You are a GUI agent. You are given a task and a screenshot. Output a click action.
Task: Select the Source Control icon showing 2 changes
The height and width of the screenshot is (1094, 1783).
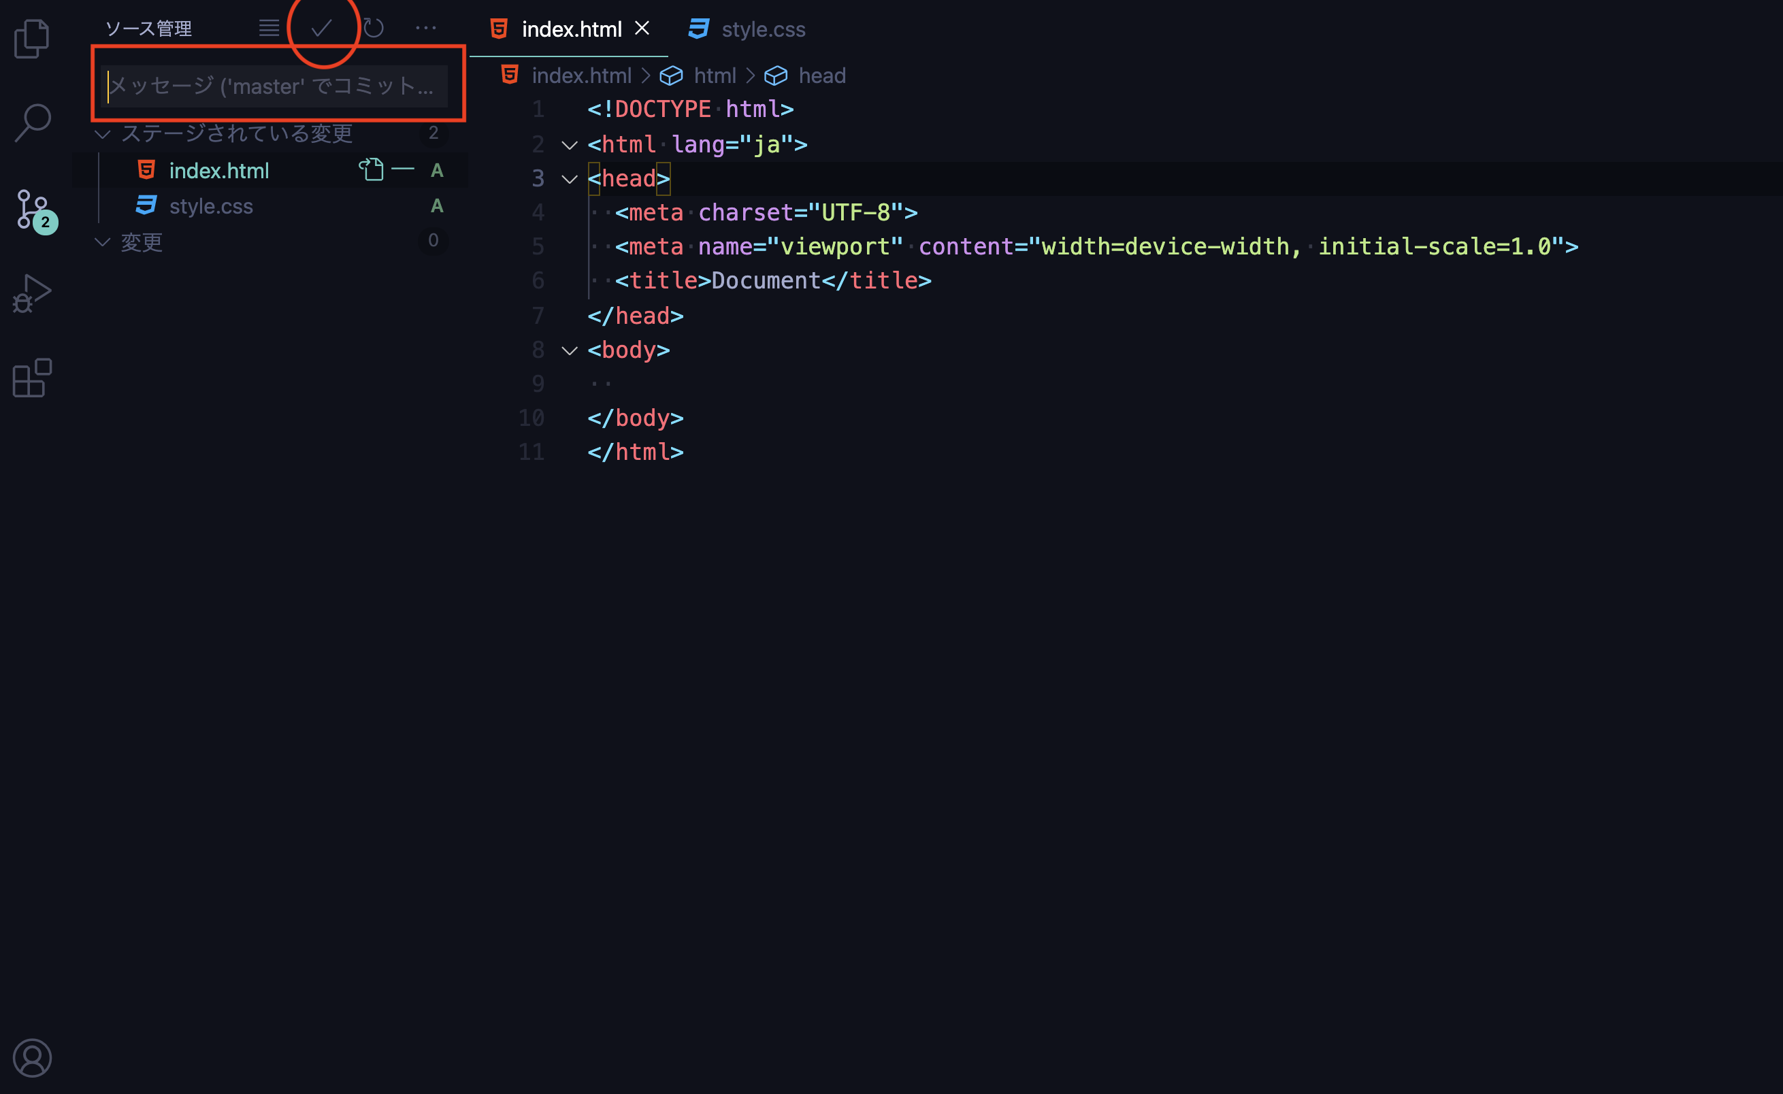pyautogui.click(x=32, y=210)
